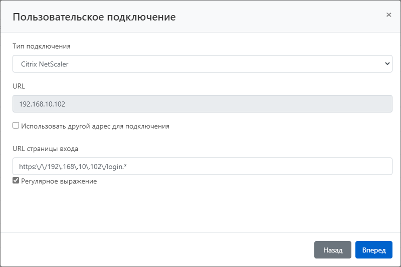Click empty footer area left of Назад
This screenshot has width=401, height=267.
pyautogui.click(x=150, y=250)
